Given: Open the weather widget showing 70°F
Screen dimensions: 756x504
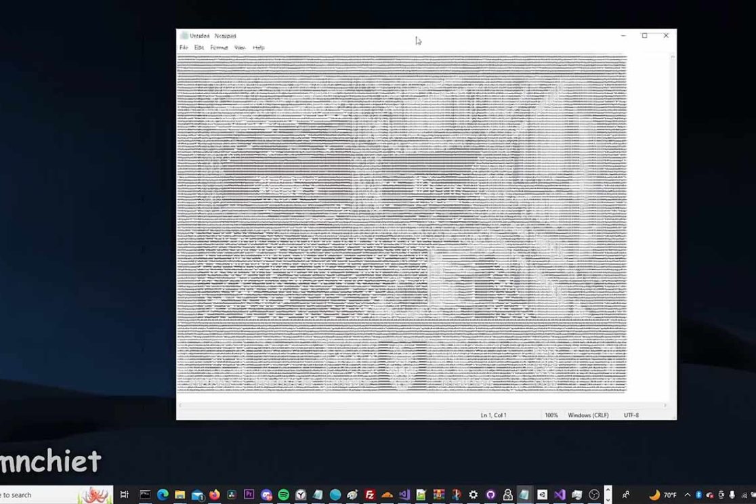Looking at the screenshot, I should tap(663, 495).
